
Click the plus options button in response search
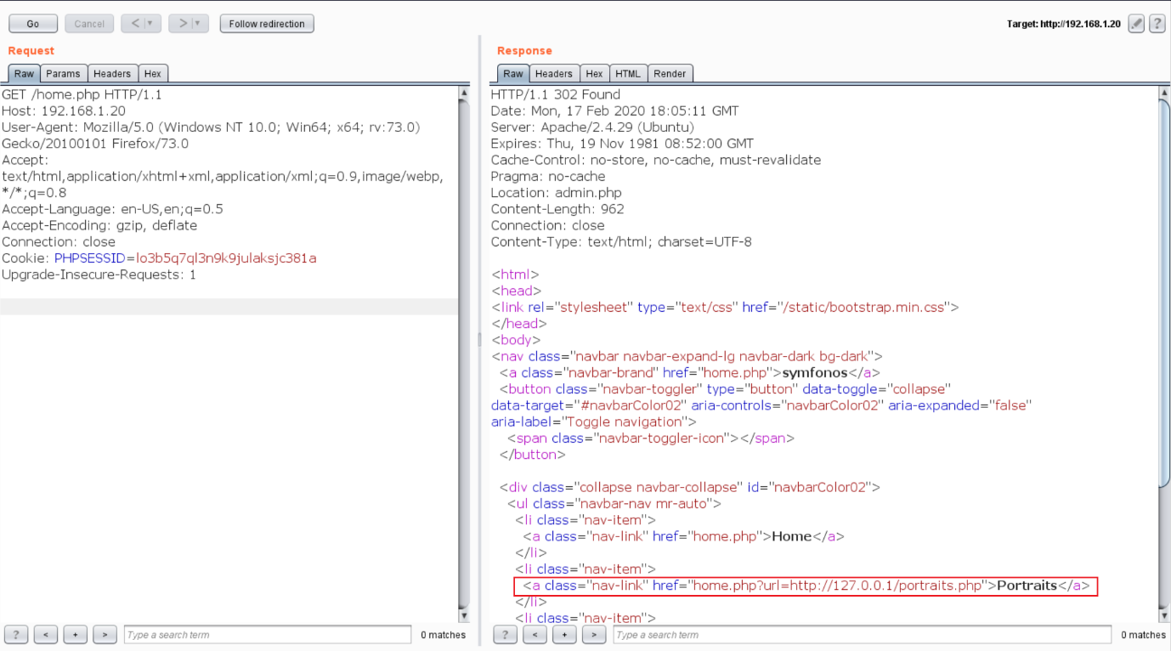tap(564, 634)
